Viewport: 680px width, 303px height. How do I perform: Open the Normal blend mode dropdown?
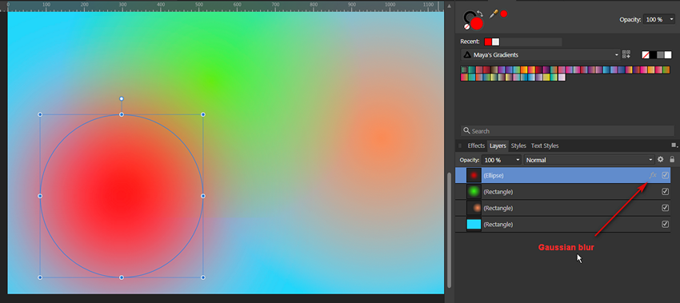(x=589, y=160)
